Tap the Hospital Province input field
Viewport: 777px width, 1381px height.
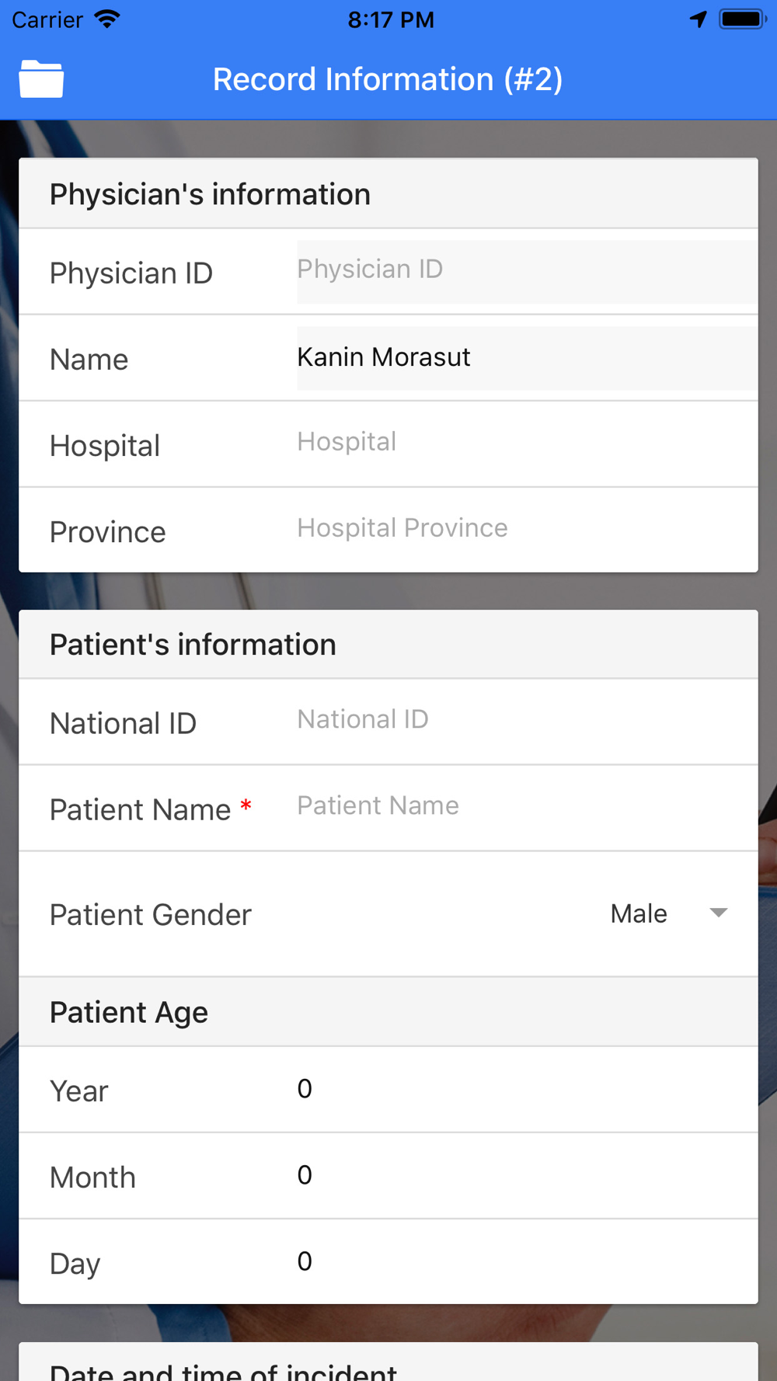tap(527, 530)
